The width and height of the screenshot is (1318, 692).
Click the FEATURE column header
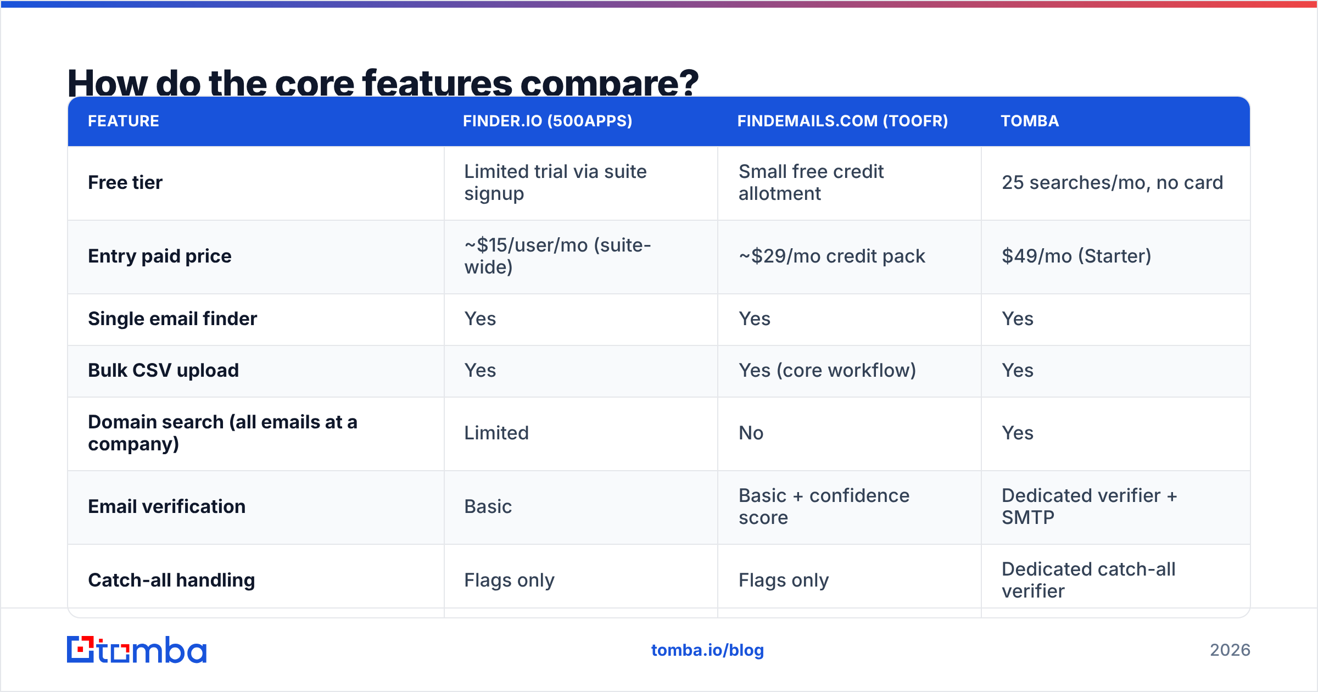coord(124,121)
